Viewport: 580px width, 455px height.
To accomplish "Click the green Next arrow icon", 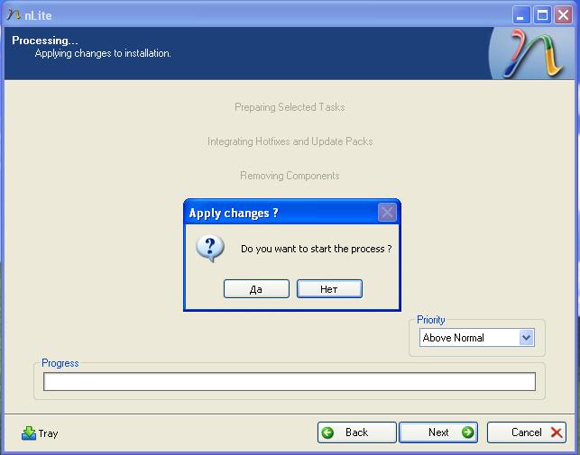I will click(468, 432).
